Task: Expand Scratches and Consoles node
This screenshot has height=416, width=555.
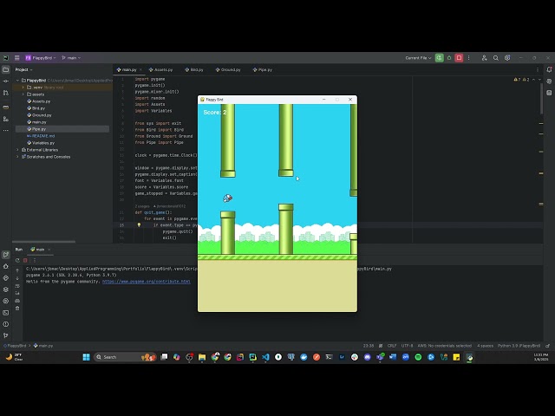Action: (17, 157)
